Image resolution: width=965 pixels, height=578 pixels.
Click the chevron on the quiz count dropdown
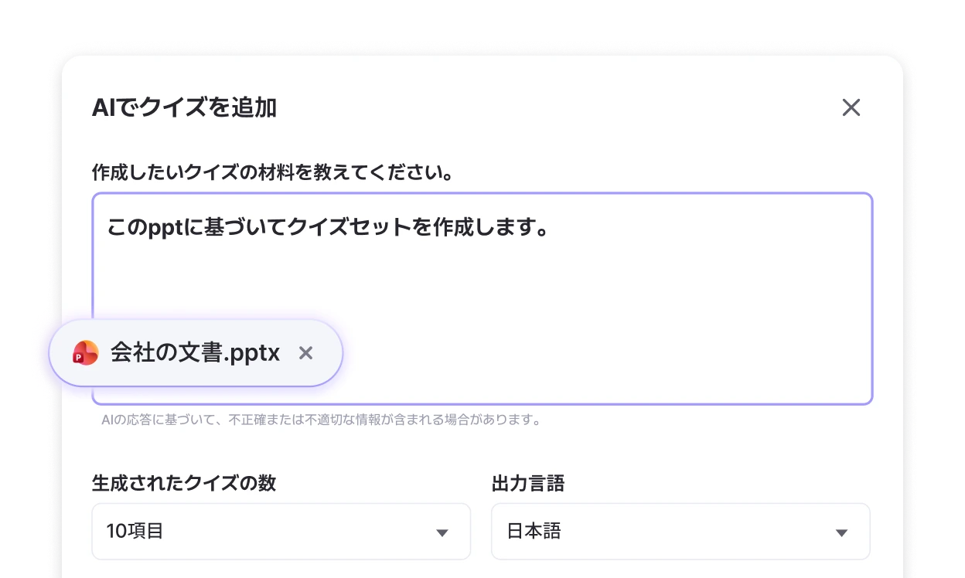point(442,532)
